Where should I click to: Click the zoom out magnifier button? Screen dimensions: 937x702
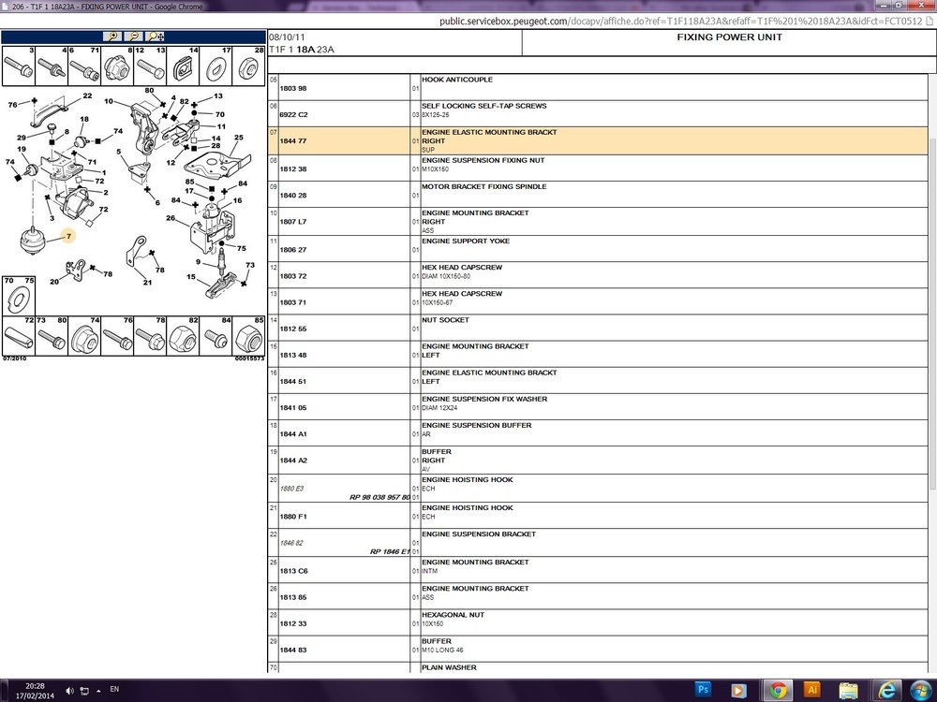click(x=134, y=37)
